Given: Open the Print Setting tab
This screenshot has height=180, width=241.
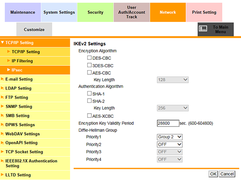Looking at the screenshot, I should tap(204, 12).
